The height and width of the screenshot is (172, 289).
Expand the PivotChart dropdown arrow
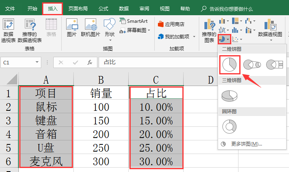(x=271, y=40)
